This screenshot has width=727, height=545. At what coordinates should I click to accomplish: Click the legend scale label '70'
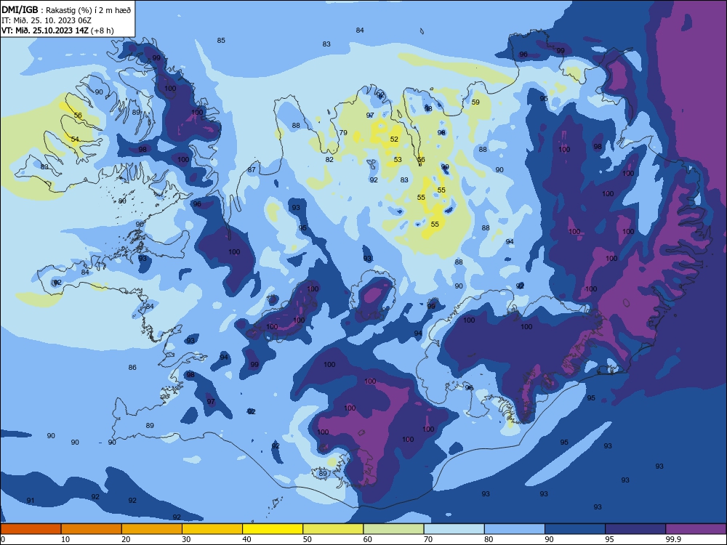tap(428, 539)
